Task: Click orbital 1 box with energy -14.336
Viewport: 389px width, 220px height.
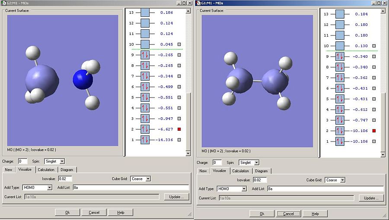Action: coord(145,140)
